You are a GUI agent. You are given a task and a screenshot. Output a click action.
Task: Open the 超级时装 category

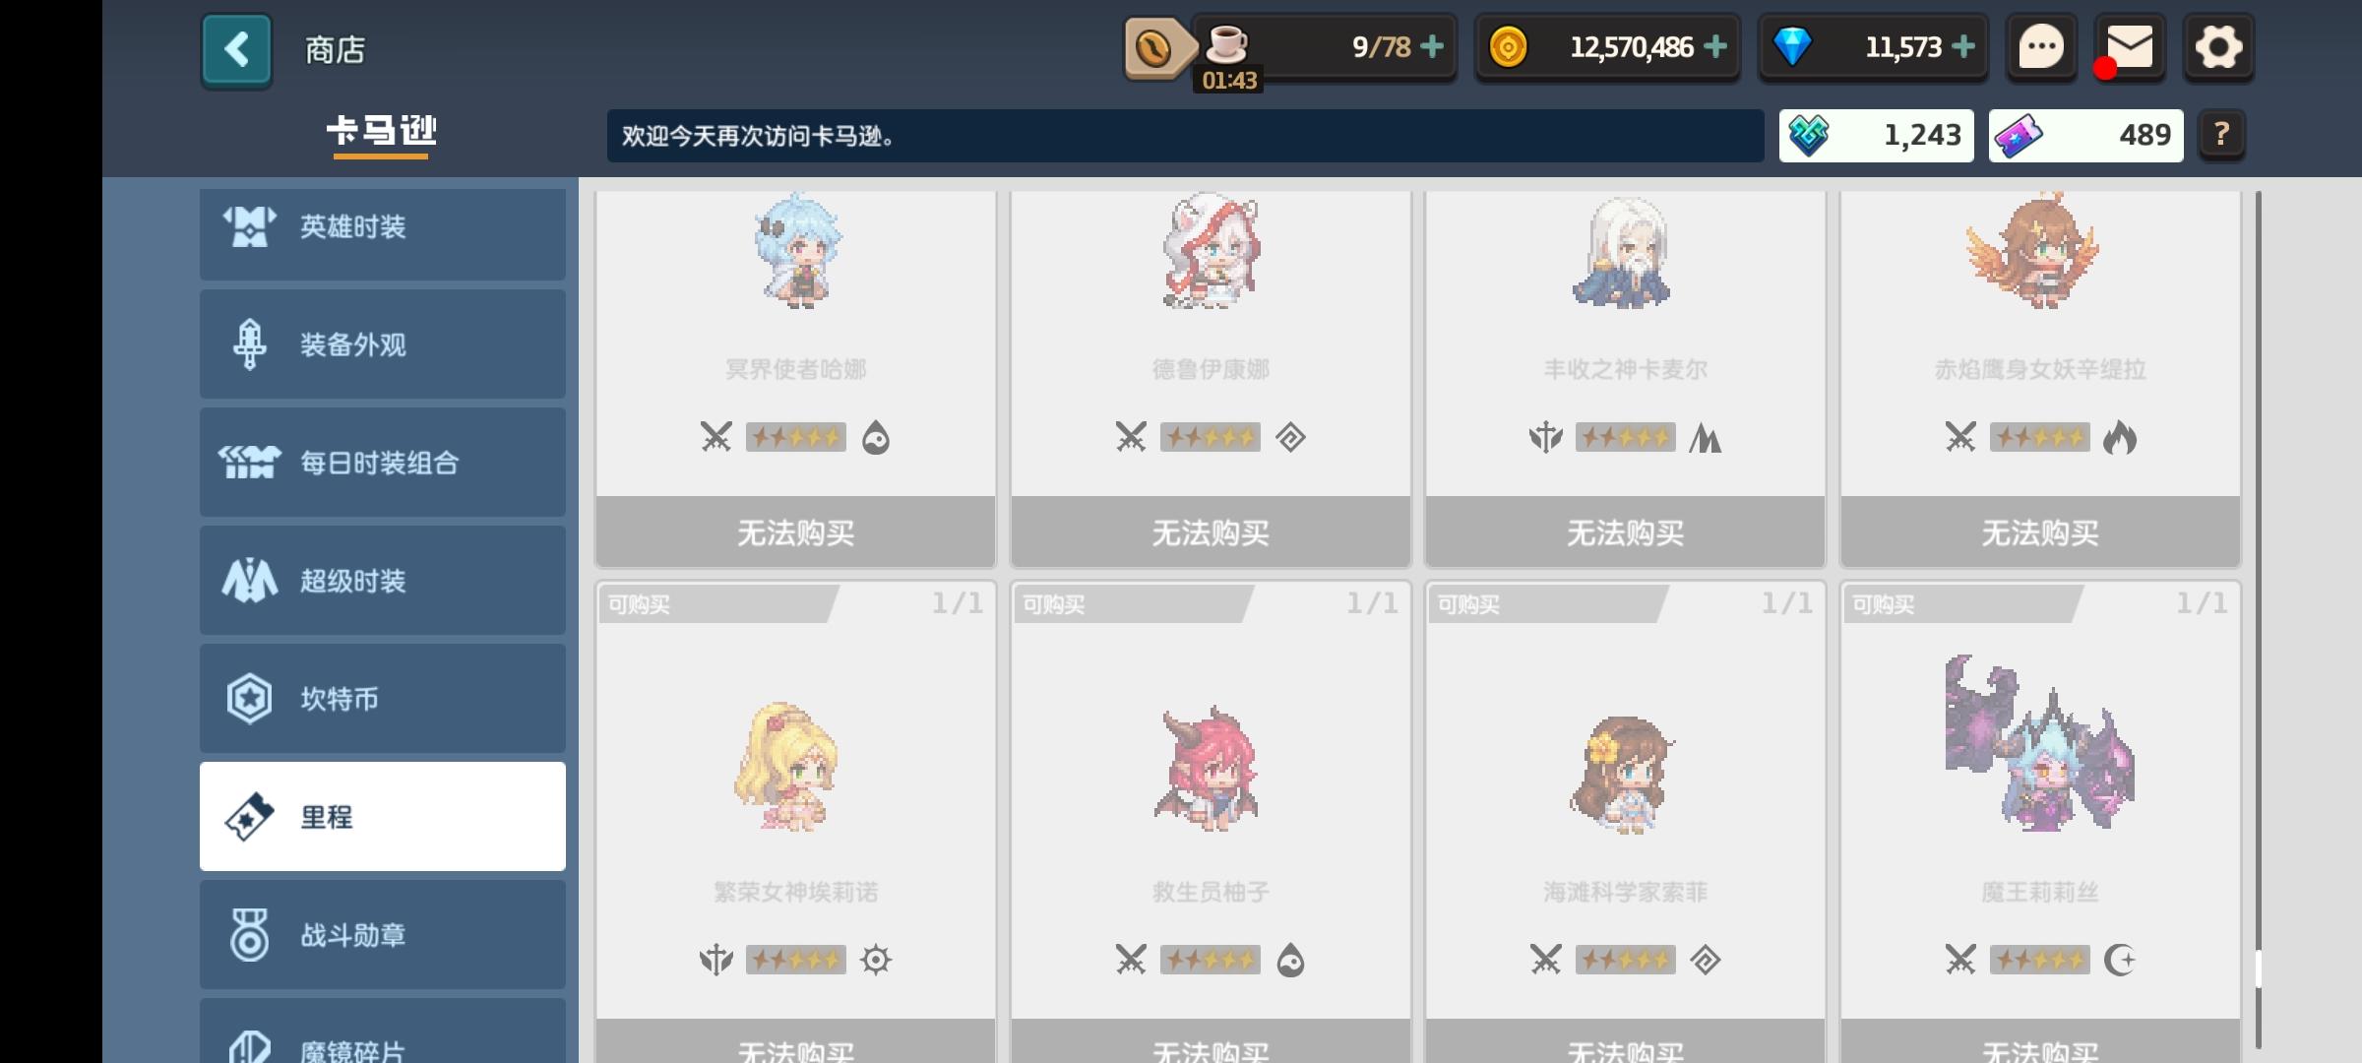383,581
